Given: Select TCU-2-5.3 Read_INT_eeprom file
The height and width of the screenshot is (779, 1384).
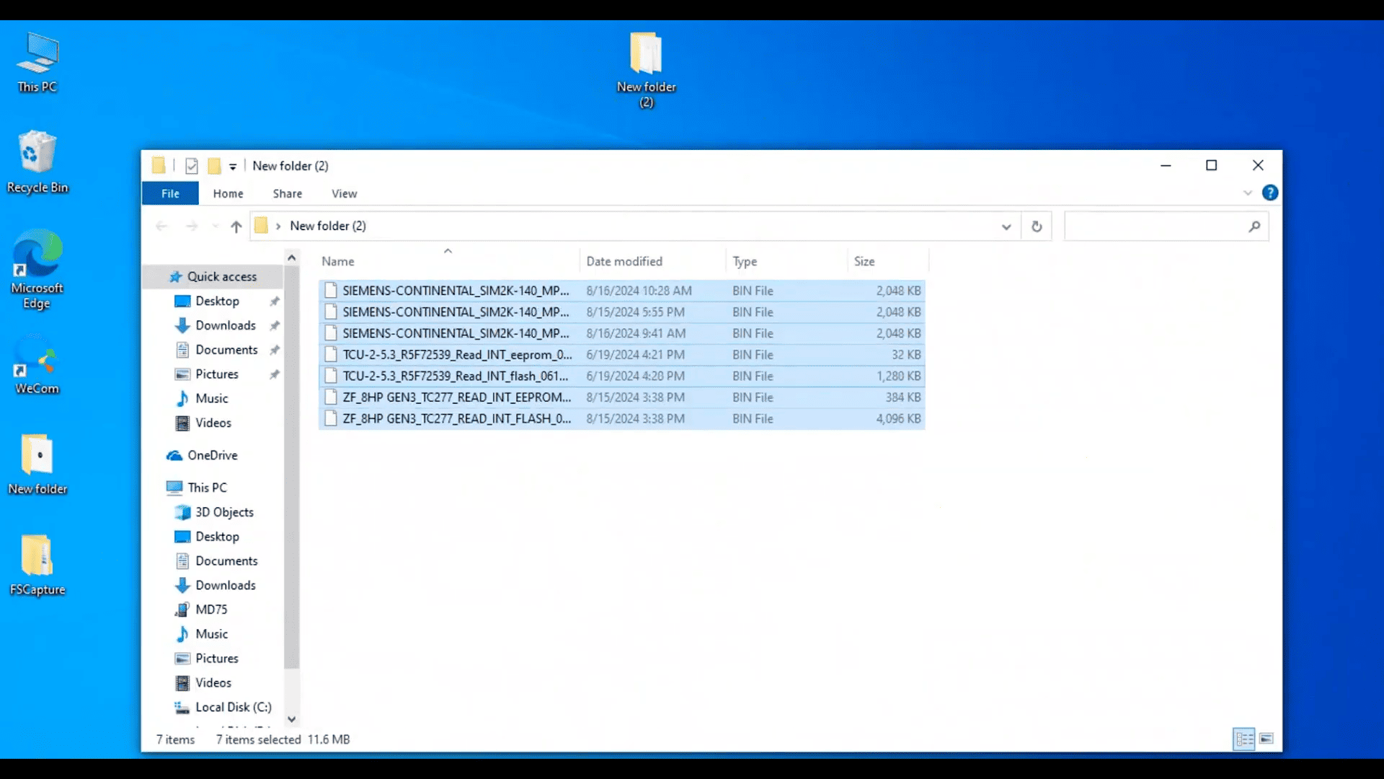Looking at the screenshot, I should point(621,355).
